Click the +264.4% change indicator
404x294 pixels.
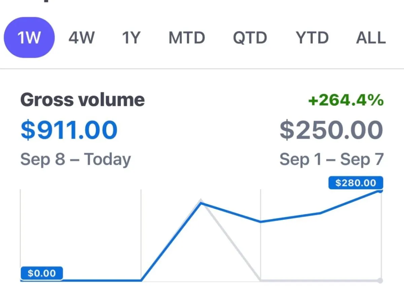346,100
